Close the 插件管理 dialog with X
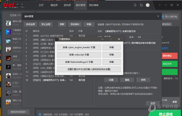 pyautogui.click(x=158, y=16)
